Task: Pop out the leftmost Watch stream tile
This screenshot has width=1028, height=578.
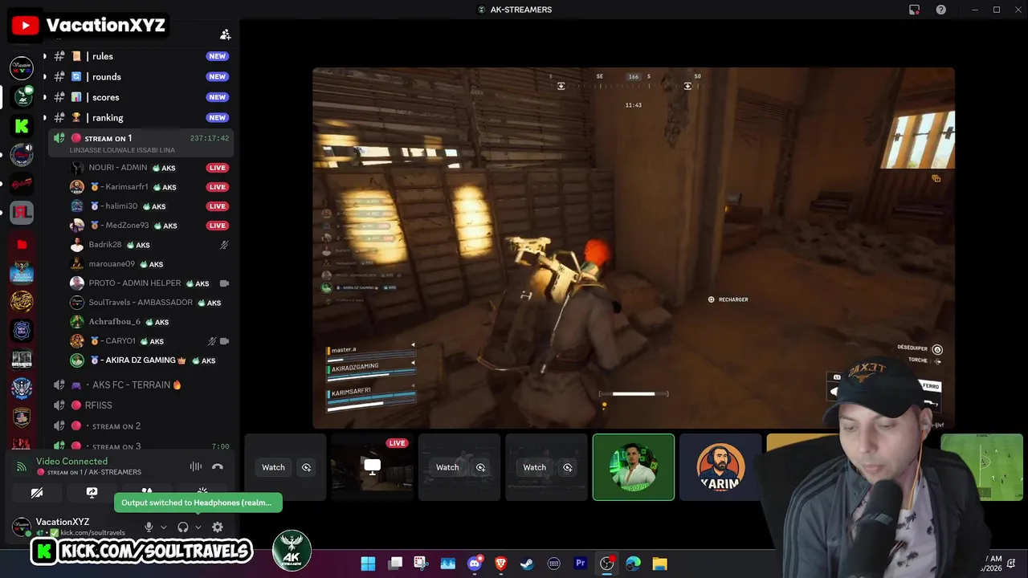Action: 306,467
